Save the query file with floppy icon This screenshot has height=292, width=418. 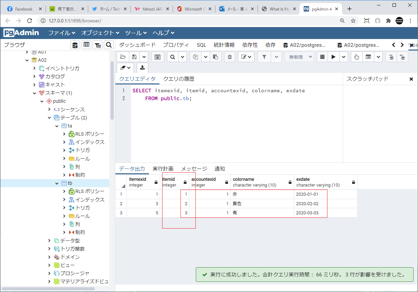[x=134, y=57]
